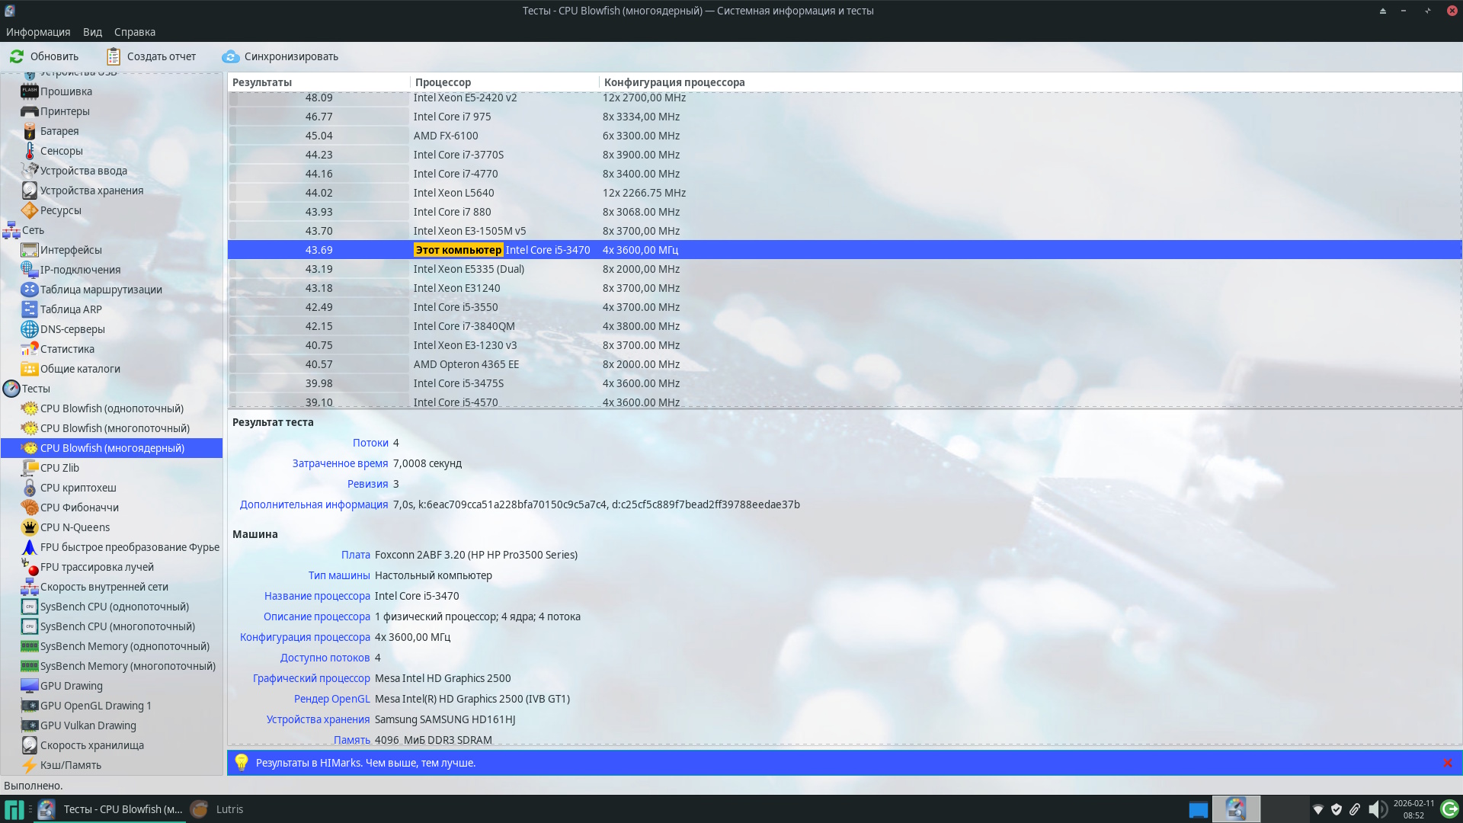
Task: Select CPU N-Queens crown icon
Action: point(30,527)
